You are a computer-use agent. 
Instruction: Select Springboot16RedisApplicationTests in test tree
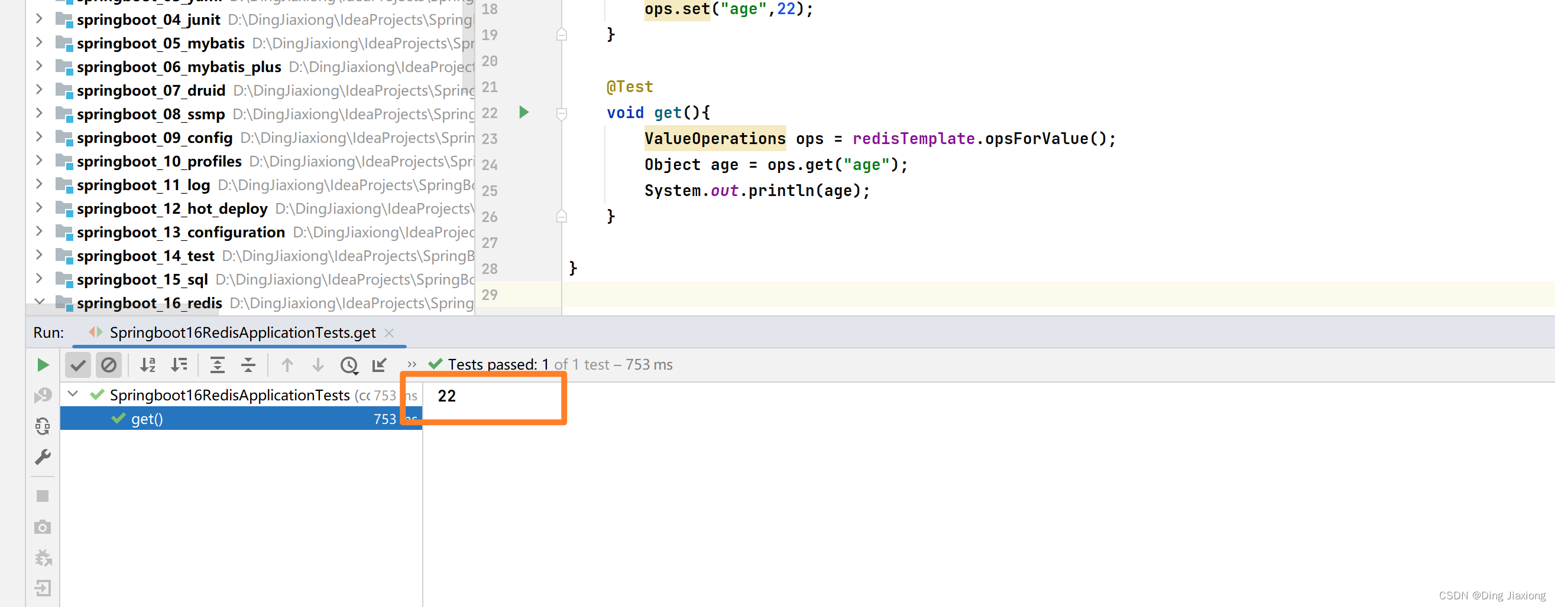pyautogui.click(x=229, y=396)
